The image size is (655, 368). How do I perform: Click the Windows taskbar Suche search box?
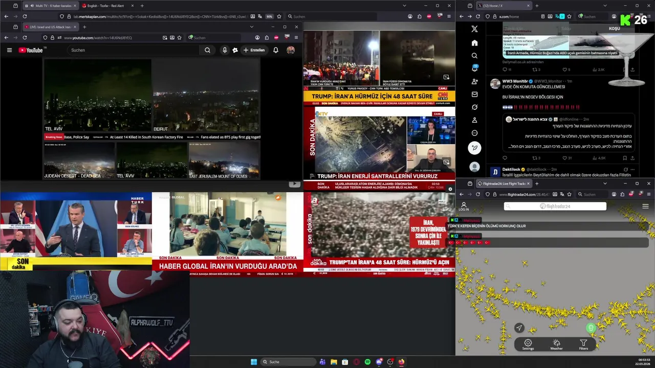(x=288, y=362)
